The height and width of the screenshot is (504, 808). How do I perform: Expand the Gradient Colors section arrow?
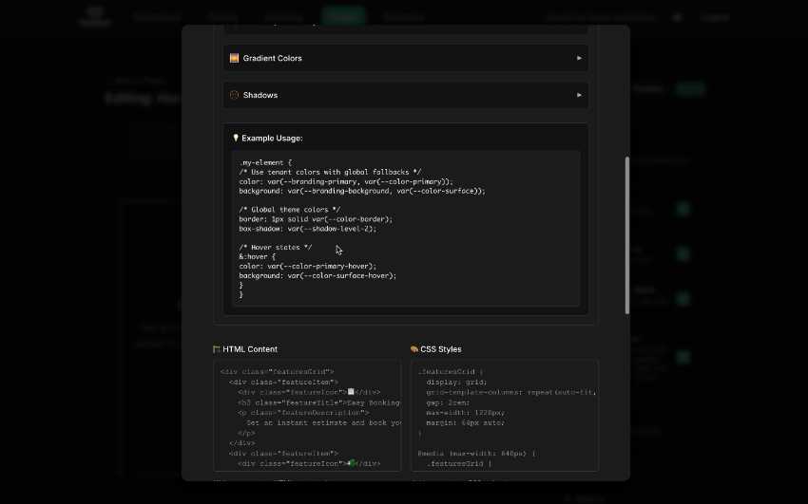click(579, 58)
